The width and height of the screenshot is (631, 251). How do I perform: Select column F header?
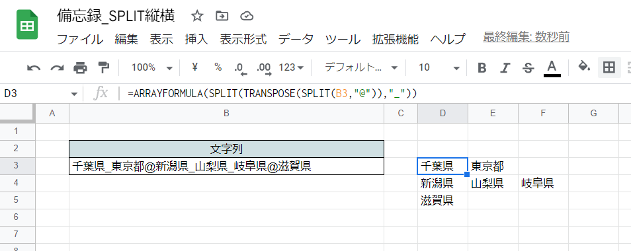pyautogui.click(x=543, y=114)
